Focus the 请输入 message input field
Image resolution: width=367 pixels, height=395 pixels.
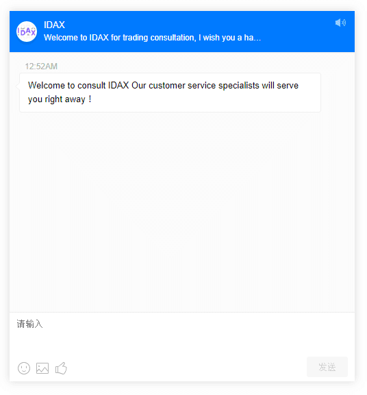pyautogui.click(x=182, y=334)
